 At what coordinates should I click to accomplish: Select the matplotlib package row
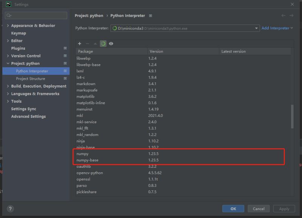pyautogui.click(x=183, y=96)
